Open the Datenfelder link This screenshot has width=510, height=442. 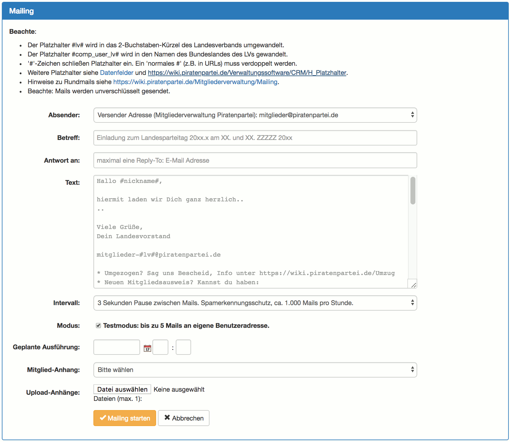pyautogui.click(x=117, y=73)
